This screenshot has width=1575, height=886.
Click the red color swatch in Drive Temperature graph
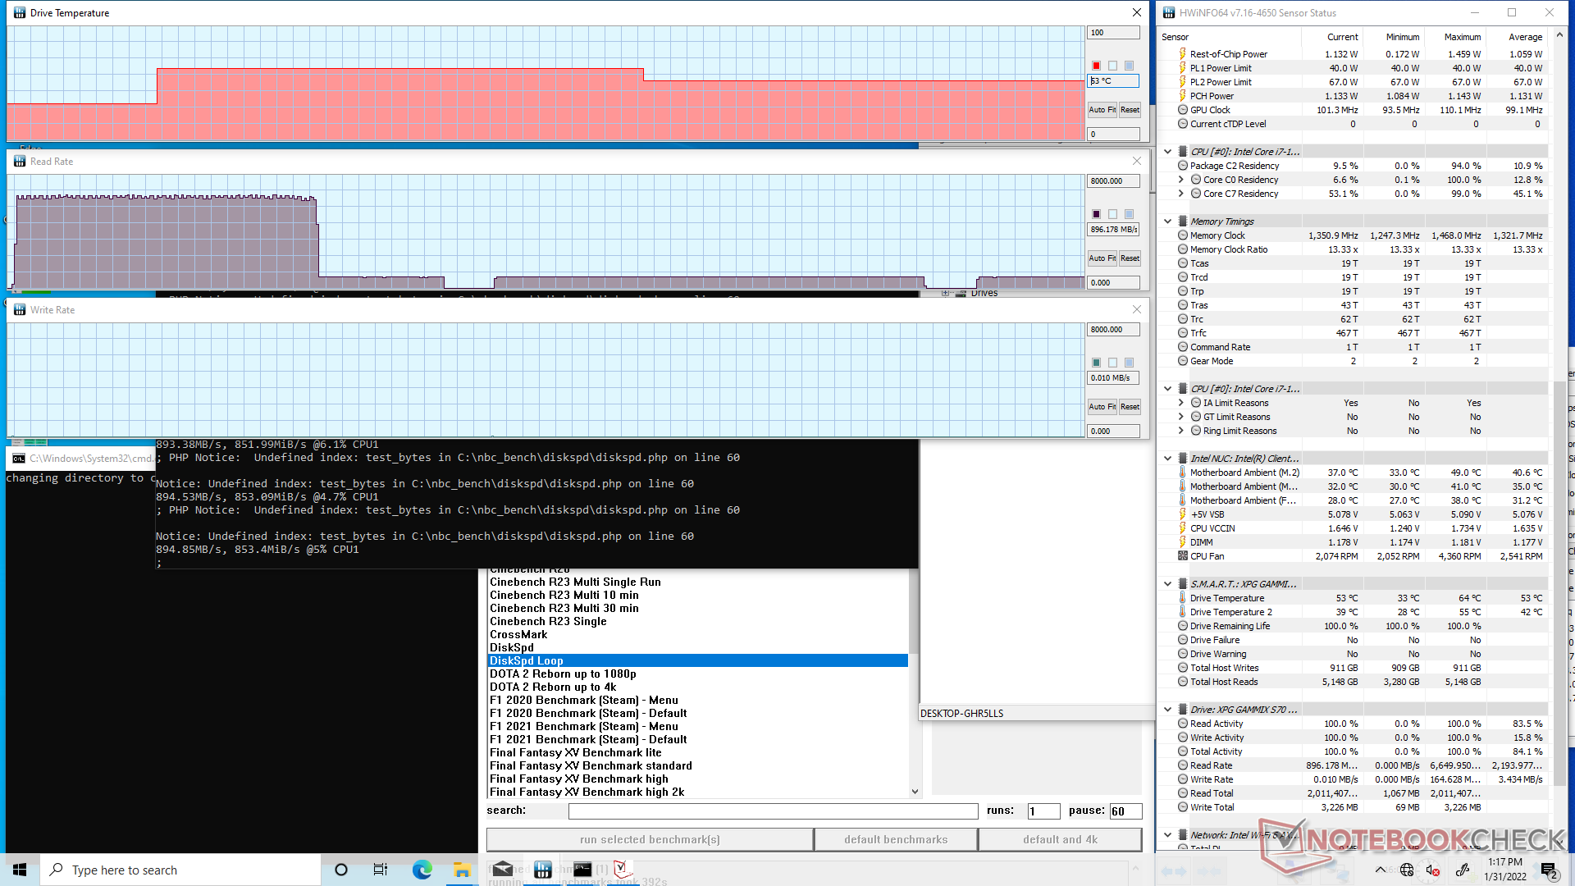[x=1096, y=66]
